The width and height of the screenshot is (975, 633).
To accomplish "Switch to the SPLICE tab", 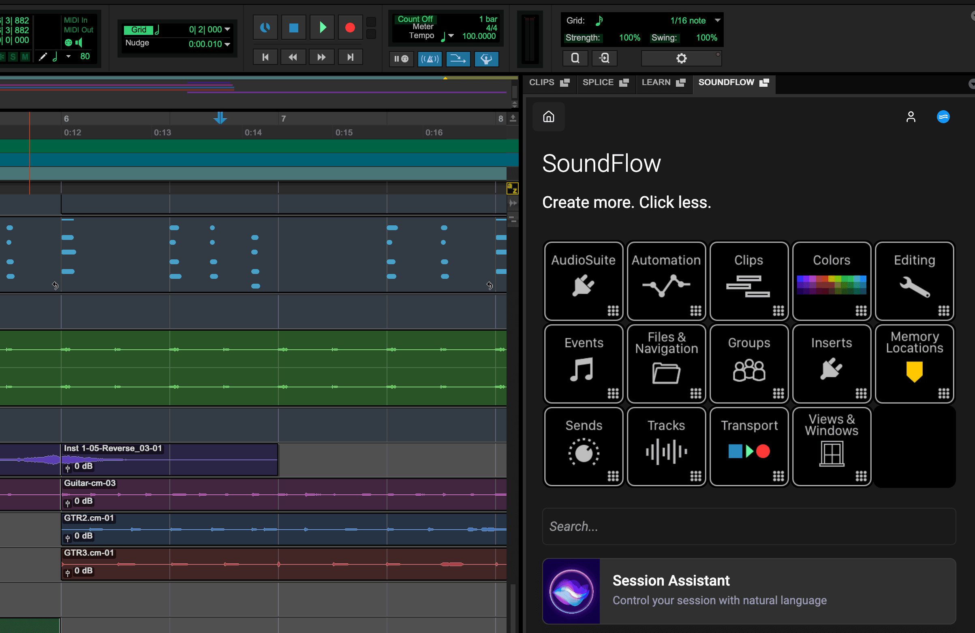I will (x=599, y=82).
